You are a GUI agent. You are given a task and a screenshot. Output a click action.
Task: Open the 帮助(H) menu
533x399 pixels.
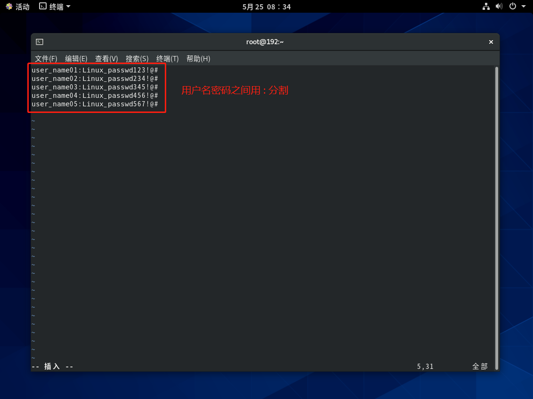[198, 58]
